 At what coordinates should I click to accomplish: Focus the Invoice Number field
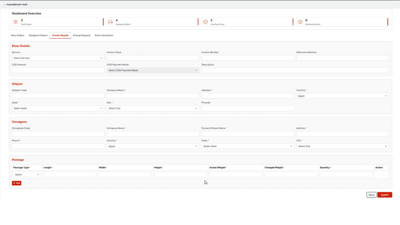coord(248,58)
